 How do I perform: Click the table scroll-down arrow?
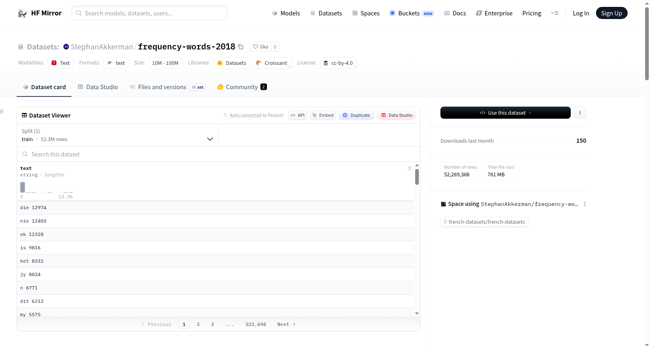click(x=417, y=313)
